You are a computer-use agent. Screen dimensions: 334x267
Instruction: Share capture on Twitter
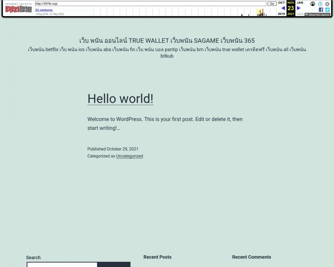[x=327, y=10]
